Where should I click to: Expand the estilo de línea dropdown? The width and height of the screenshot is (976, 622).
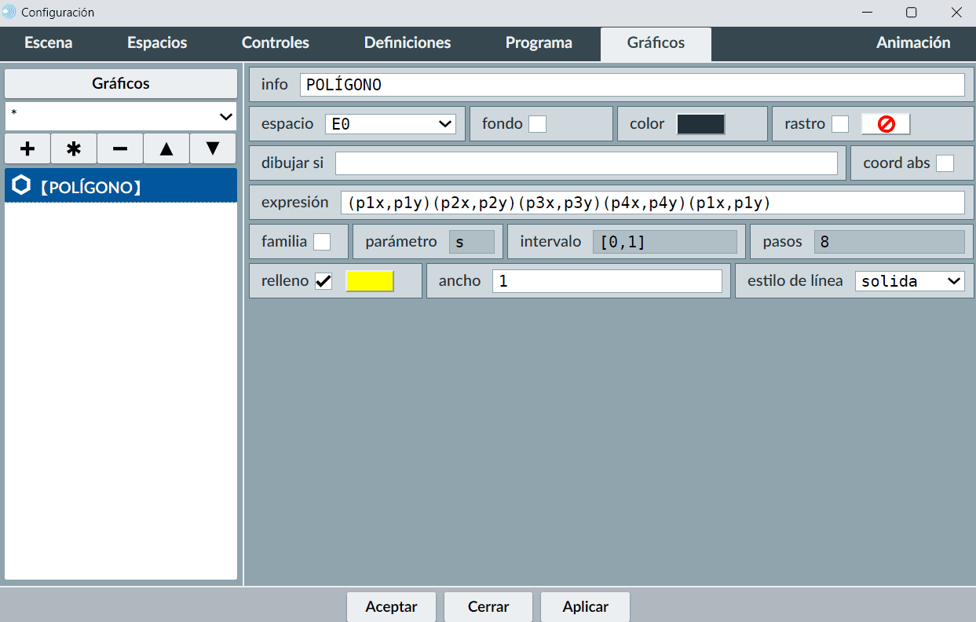point(909,281)
